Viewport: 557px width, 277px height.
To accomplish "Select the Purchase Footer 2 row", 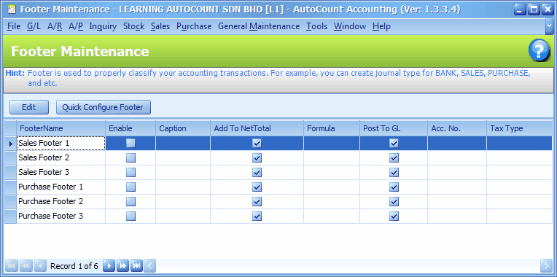I will click(x=278, y=201).
